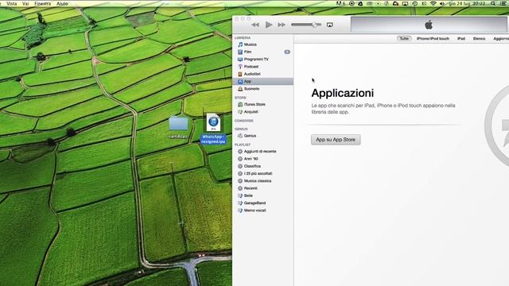Open the Finestra menu
This screenshot has width=509, height=286.
pyautogui.click(x=42, y=3)
